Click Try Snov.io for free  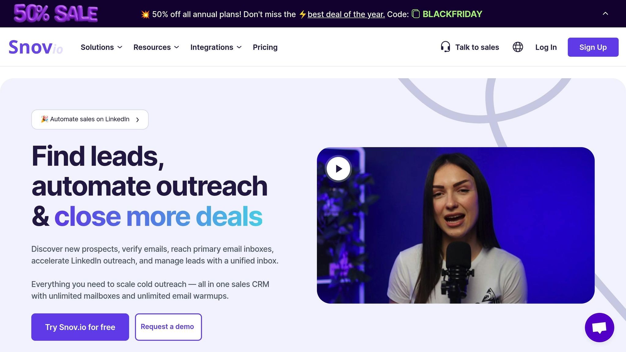(80, 327)
